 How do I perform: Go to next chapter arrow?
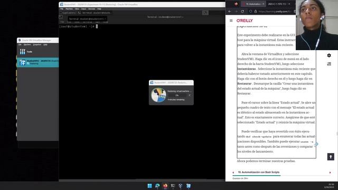tap(330, 173)
